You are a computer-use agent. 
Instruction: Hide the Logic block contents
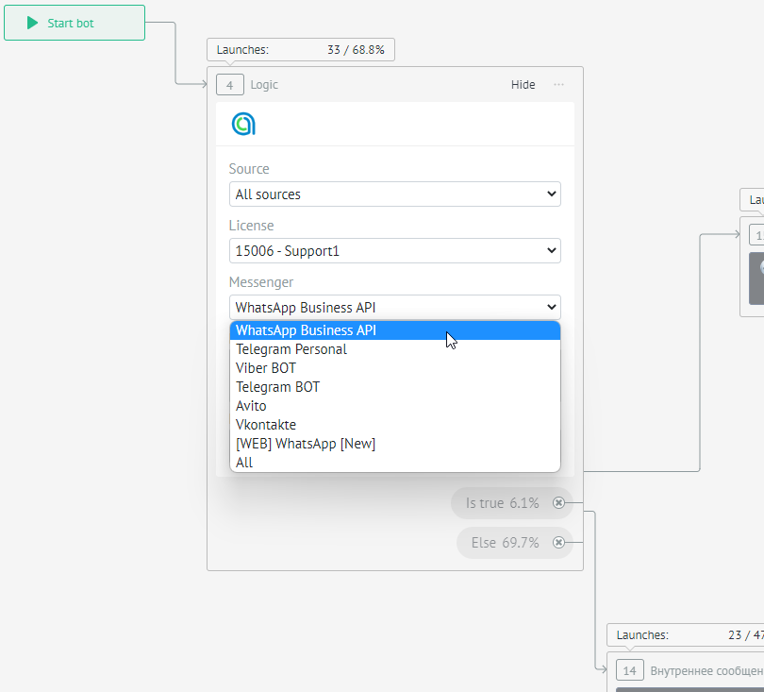pyautogui.click(x=523, y=85)
